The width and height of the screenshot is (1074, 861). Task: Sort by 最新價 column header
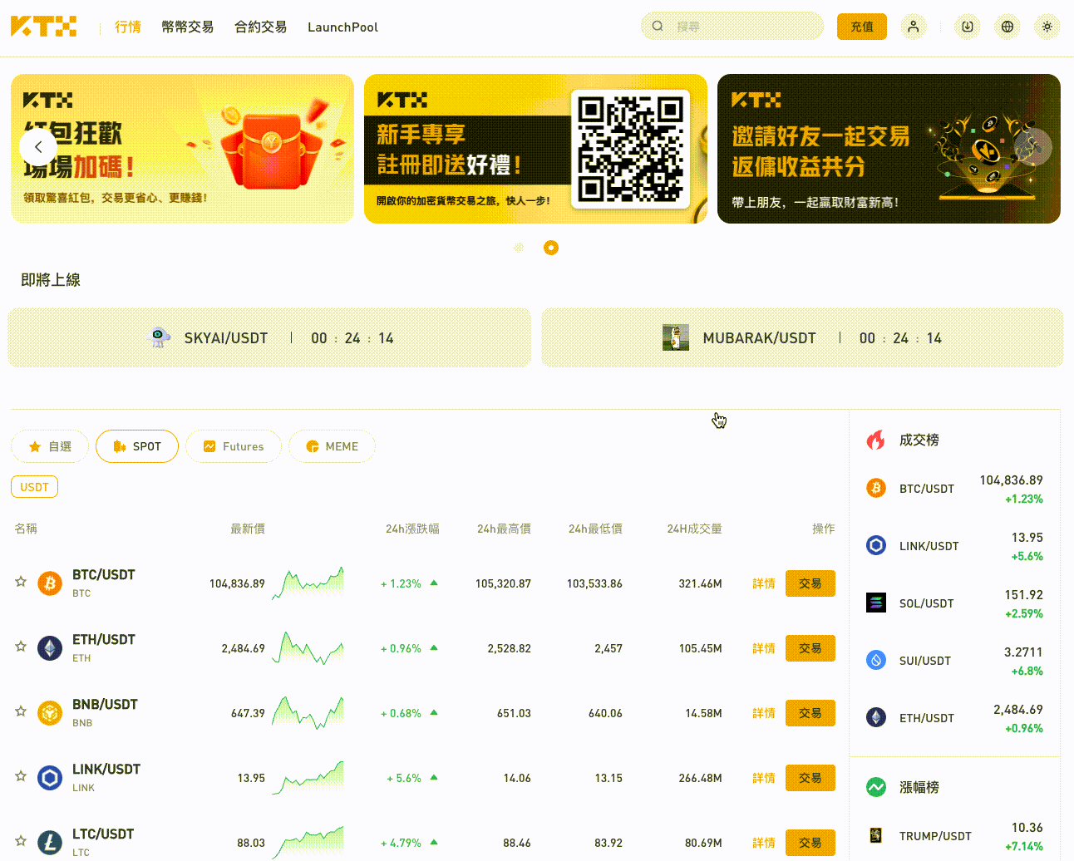point(248,529)
